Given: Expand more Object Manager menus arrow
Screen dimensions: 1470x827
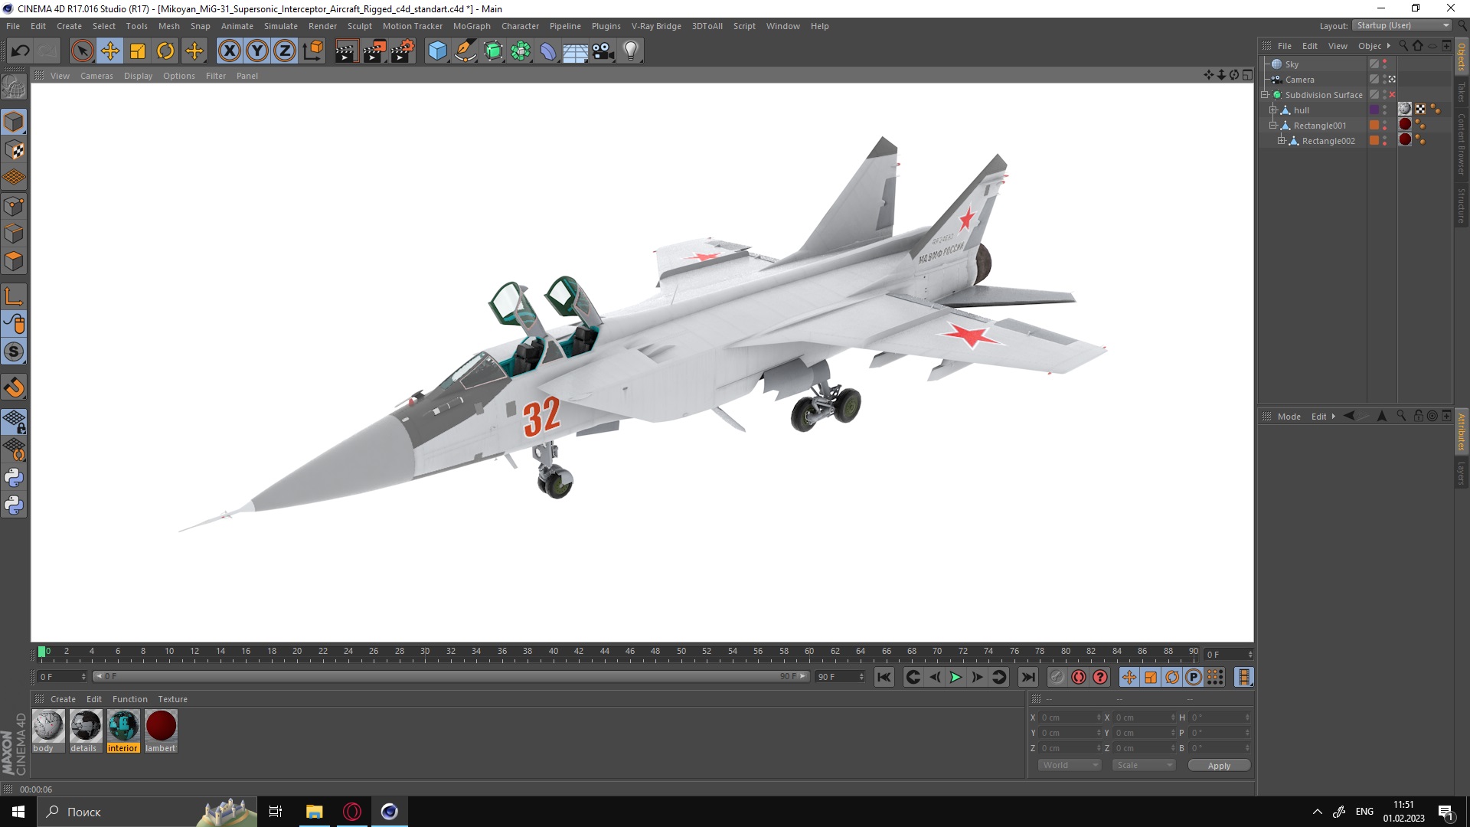Looking at the screenshot, I should point(1388,46).
